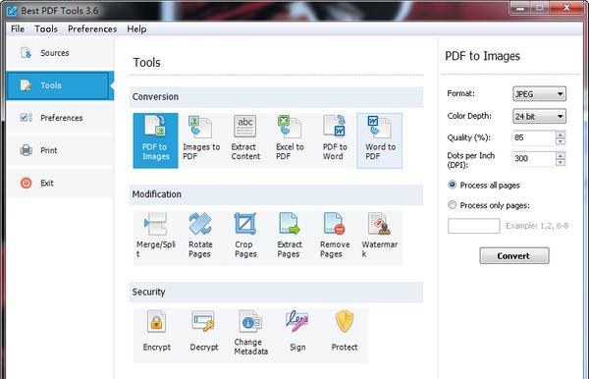Screen dimensions: 589x379
Task: Open the Images to PDF tool
Action: pos(201,140)
